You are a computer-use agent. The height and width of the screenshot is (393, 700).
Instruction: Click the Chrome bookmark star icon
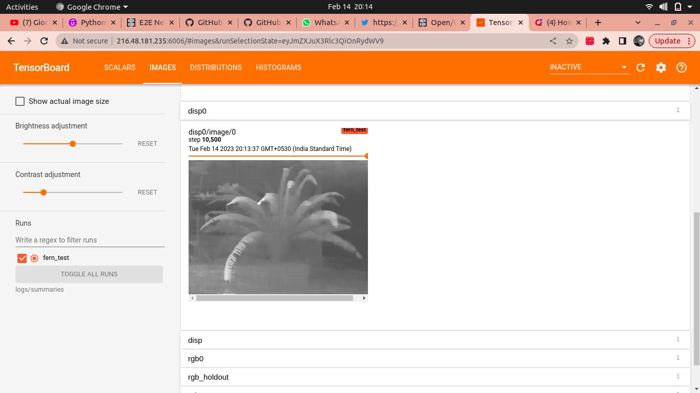click(x=569, y=41)
